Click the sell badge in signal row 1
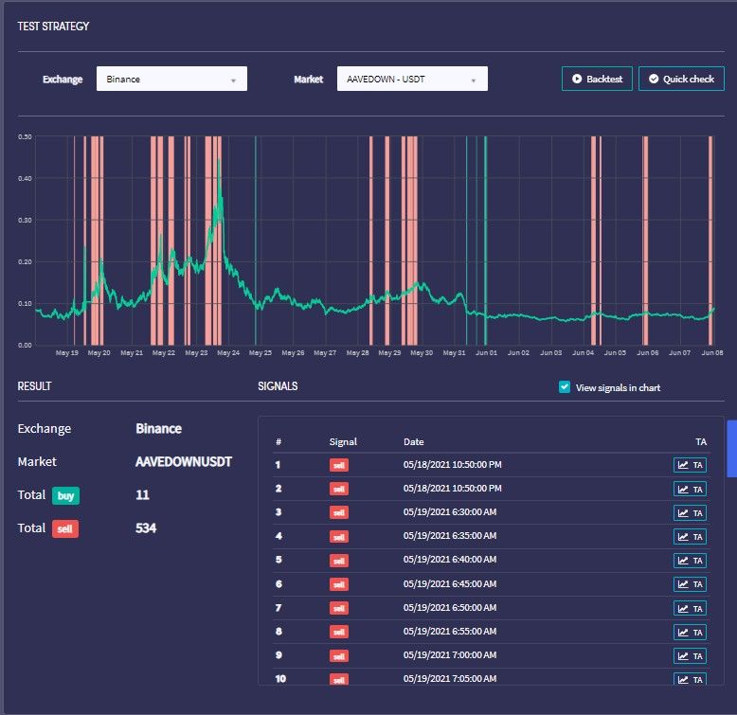Viewport: 737px width, 715px height. 339,465
